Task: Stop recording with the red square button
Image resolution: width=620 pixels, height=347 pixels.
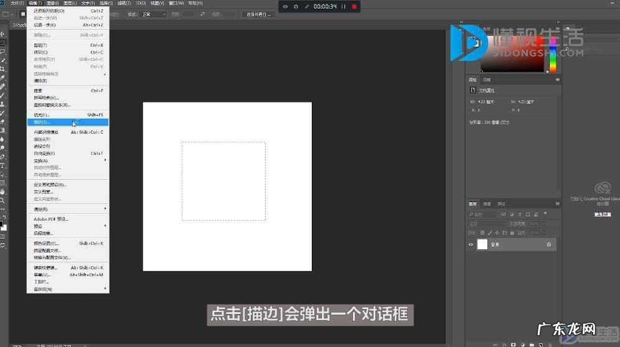Action: [x=354, y=7]
